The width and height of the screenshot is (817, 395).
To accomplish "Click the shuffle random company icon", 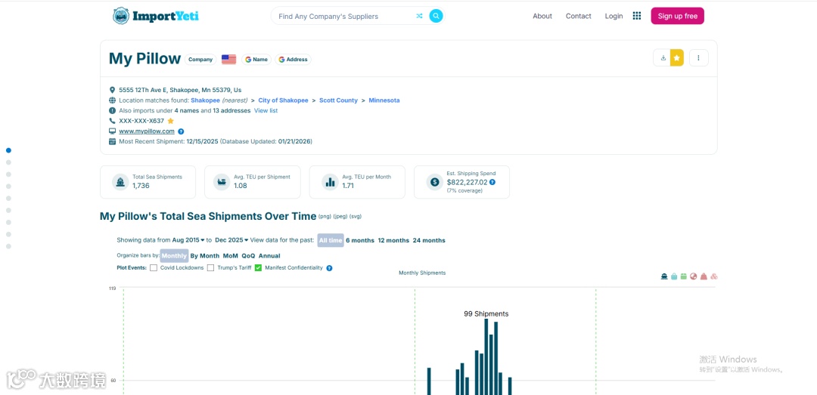I will 419,16.
